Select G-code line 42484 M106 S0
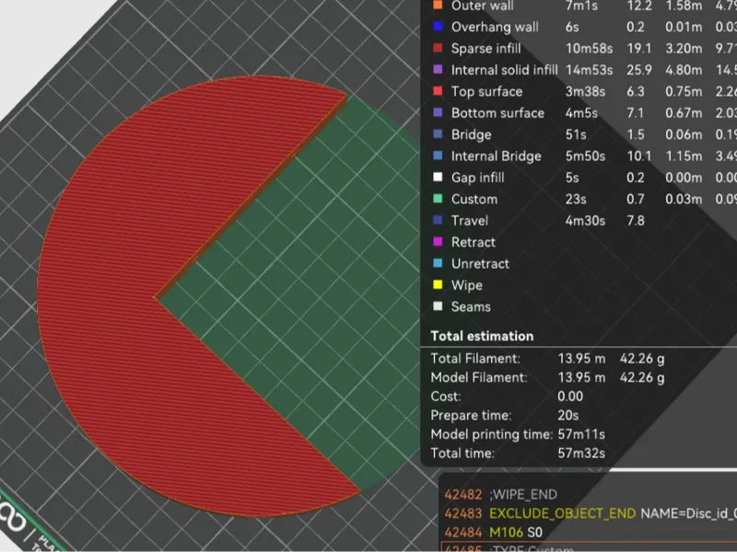The width and height of the screenshot is (737, 552). (x=494, y=533)
